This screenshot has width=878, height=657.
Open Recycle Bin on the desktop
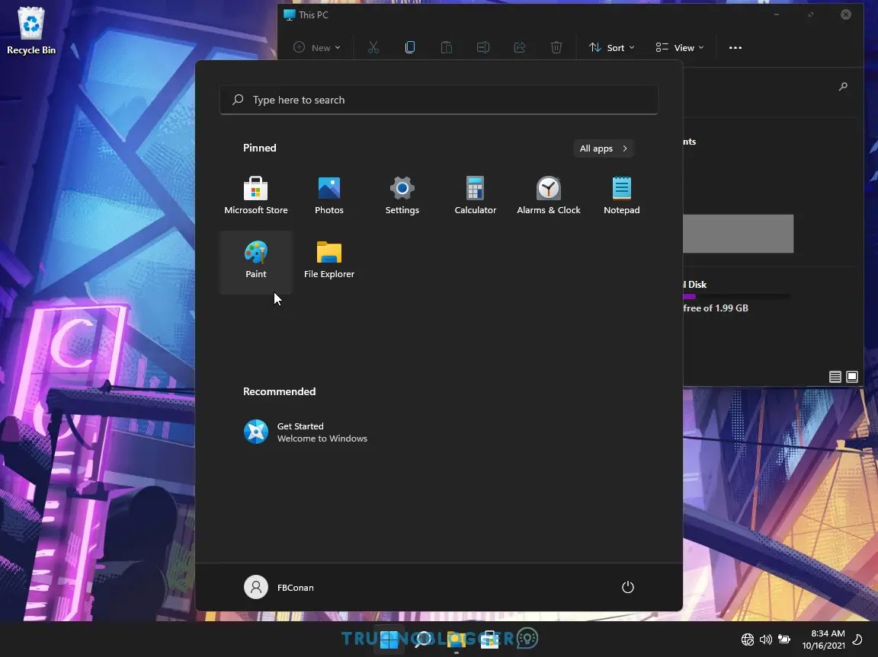(x=30, y=30)
